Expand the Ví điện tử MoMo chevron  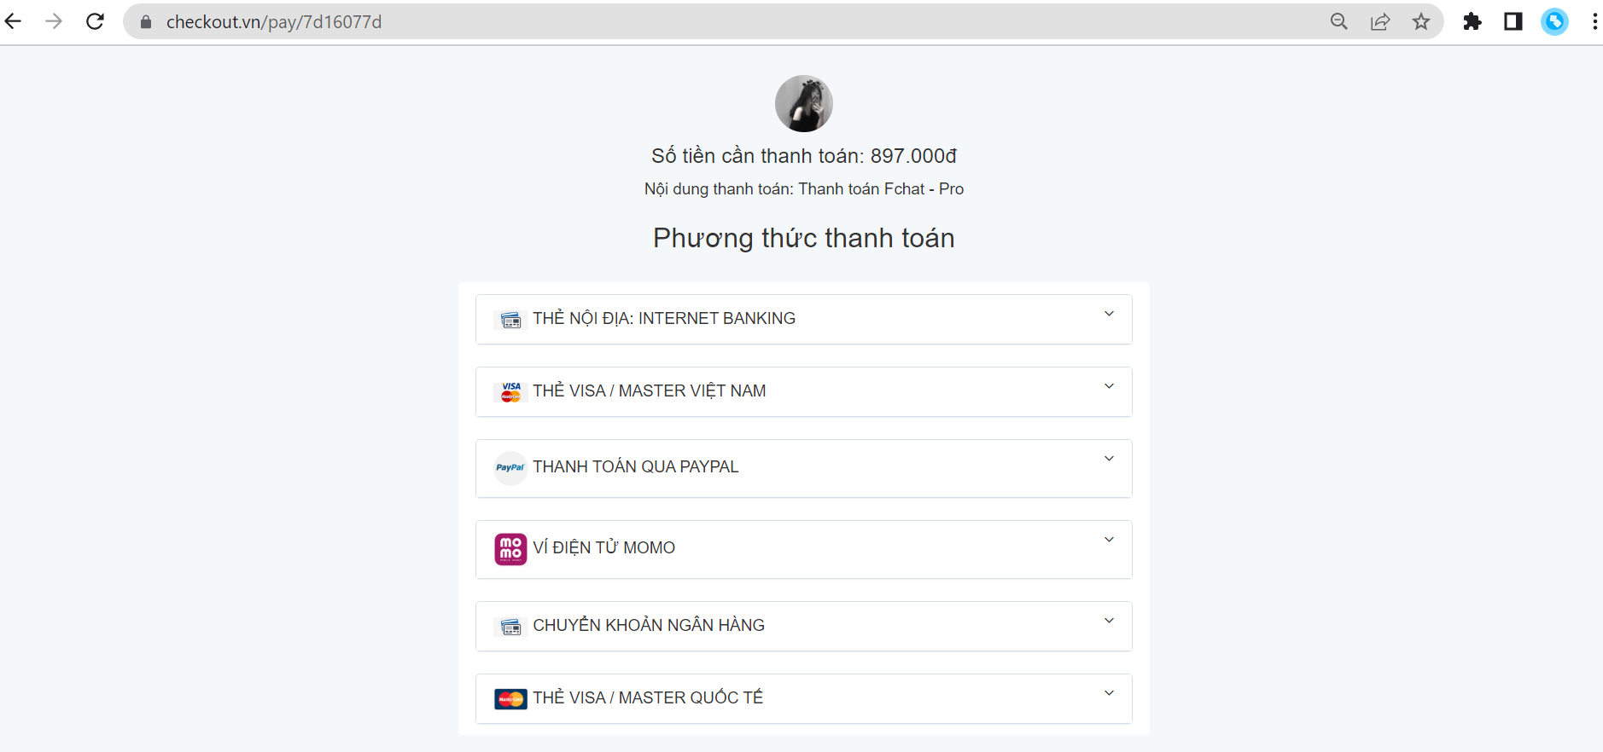pyautogui.click(x=1109, y=540)
